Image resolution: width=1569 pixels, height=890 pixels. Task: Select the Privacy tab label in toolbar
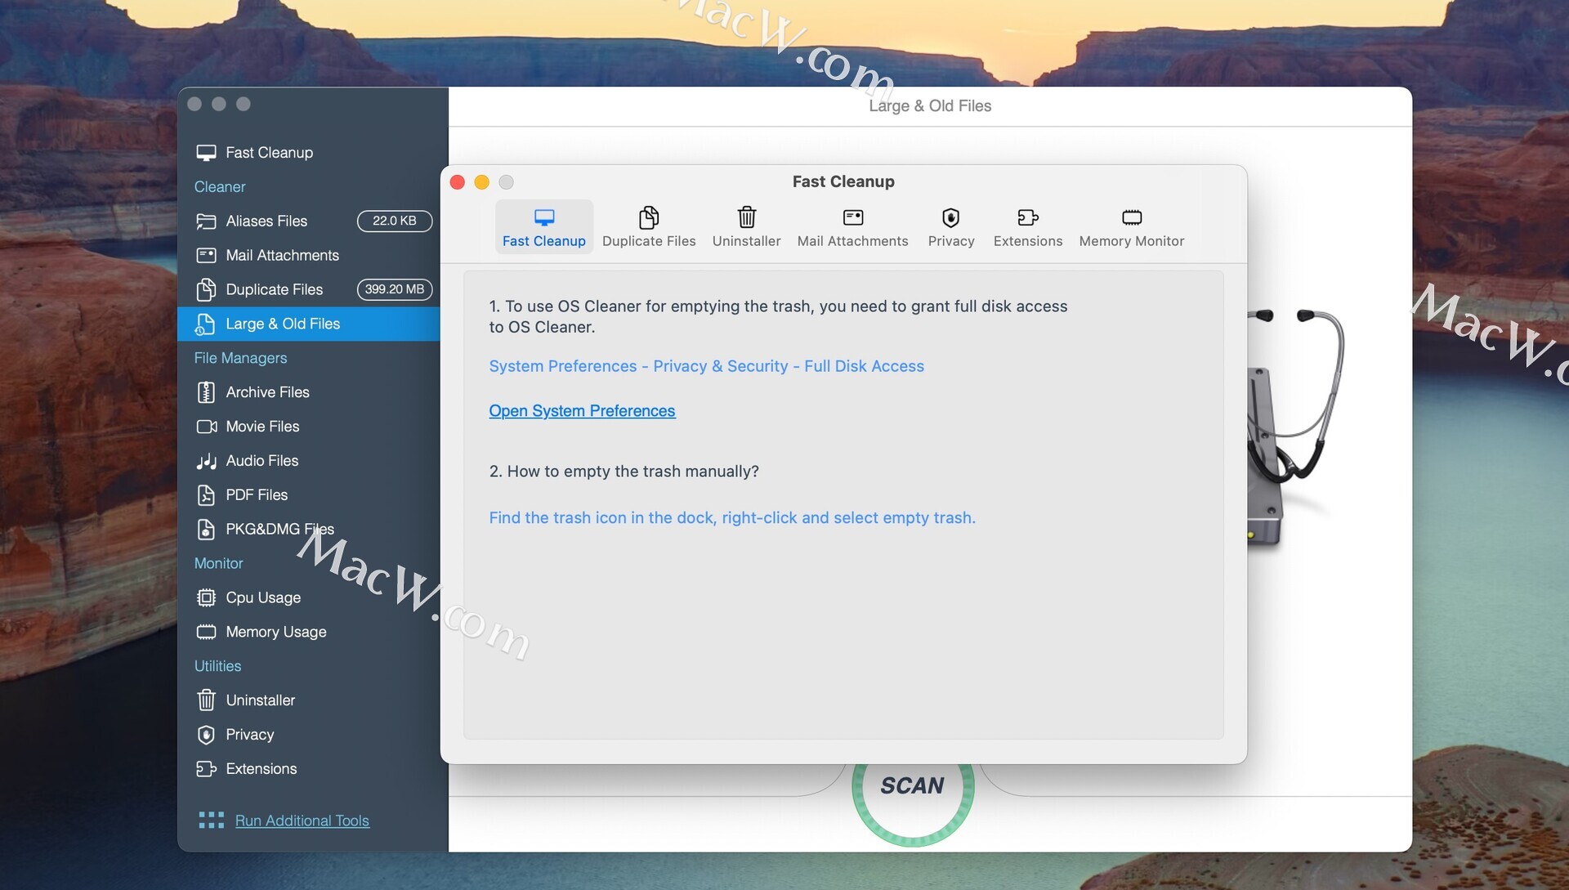[x=951, y=241]
